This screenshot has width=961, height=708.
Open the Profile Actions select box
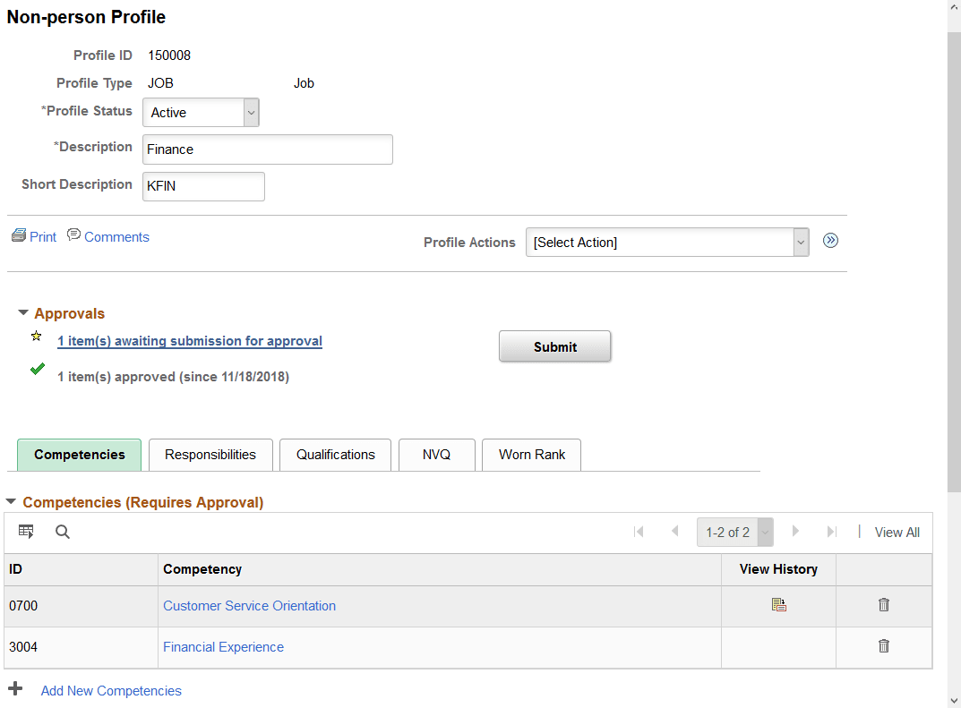click(x=666, y=243)
